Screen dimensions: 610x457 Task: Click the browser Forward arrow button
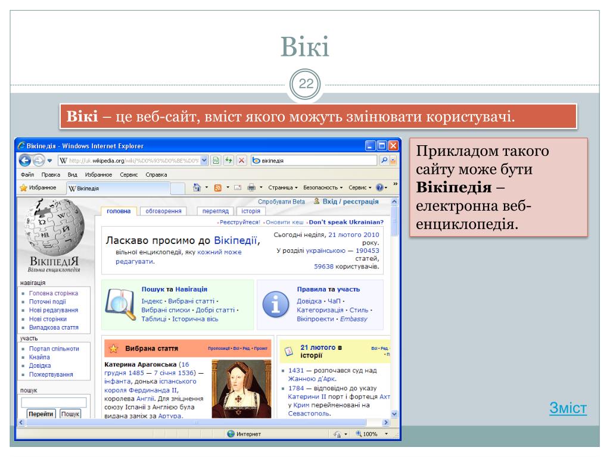tap(39, 160)
